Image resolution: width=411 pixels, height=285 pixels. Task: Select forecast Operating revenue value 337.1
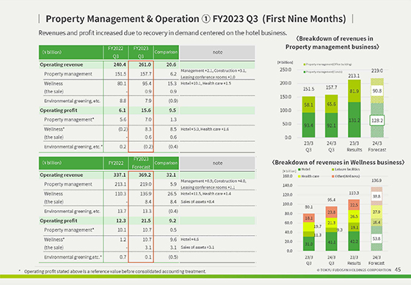120,175
